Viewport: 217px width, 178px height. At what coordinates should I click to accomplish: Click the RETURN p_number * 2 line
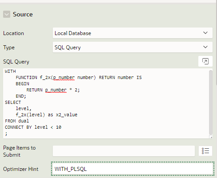coord(53,90)
